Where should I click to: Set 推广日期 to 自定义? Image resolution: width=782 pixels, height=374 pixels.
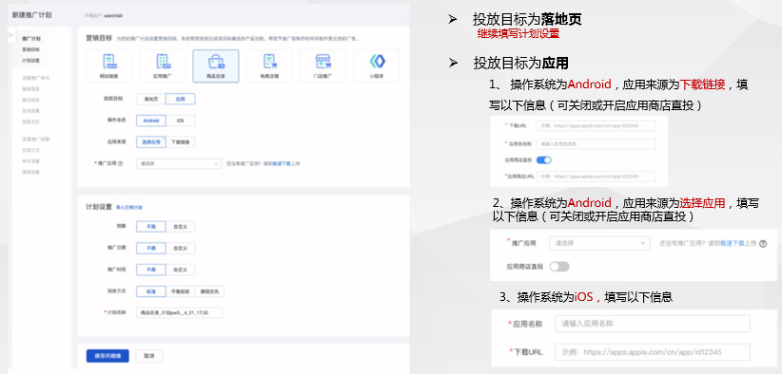(180, 248)
